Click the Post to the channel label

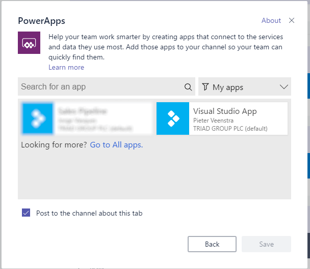(89, 213)
